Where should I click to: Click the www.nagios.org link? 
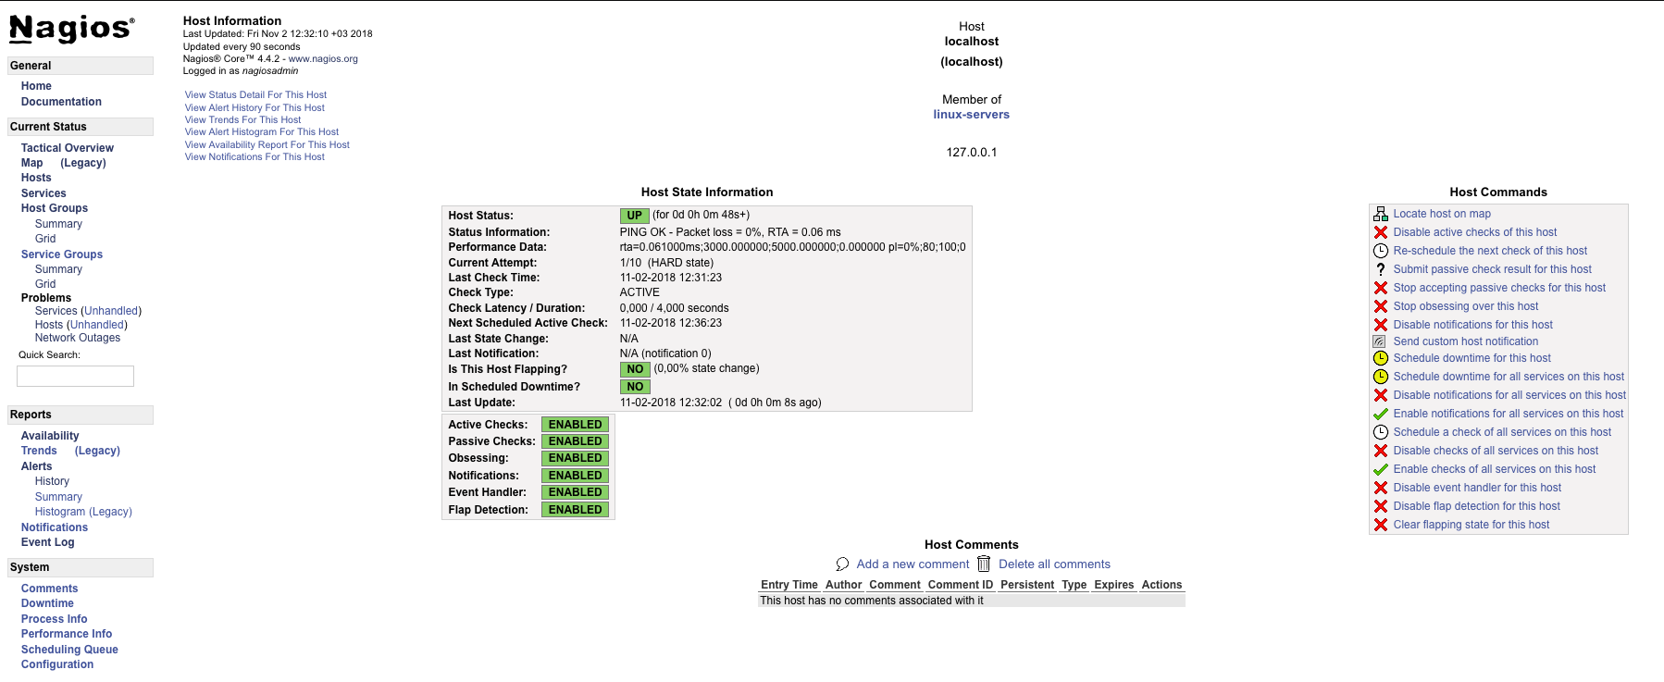pos(323,59)
